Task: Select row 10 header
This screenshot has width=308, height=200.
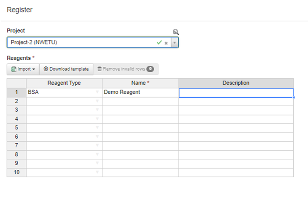Action: tap(16, 172)
